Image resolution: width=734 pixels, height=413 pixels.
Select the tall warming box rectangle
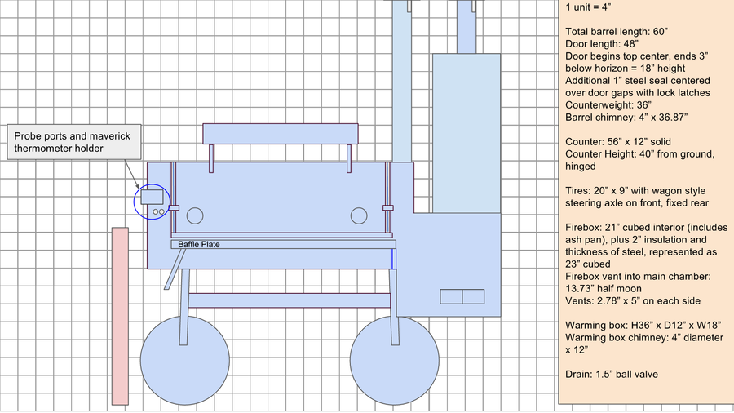click(x=465, y=132)
